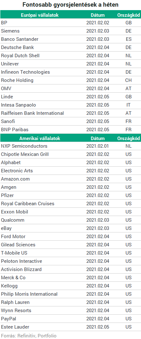The width and height of the screenshot is (141, 339).
Task: Select the Alphabet row
Action: 70,163
